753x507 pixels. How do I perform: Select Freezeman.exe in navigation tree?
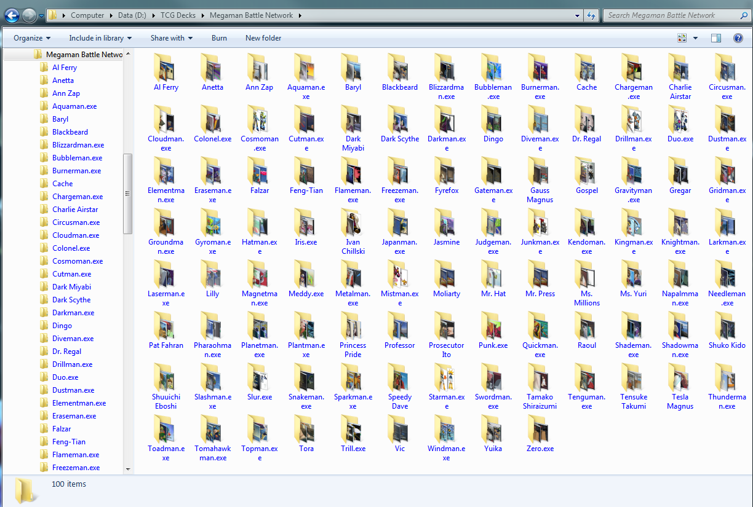pyautogui.click(x=76, y=468)
